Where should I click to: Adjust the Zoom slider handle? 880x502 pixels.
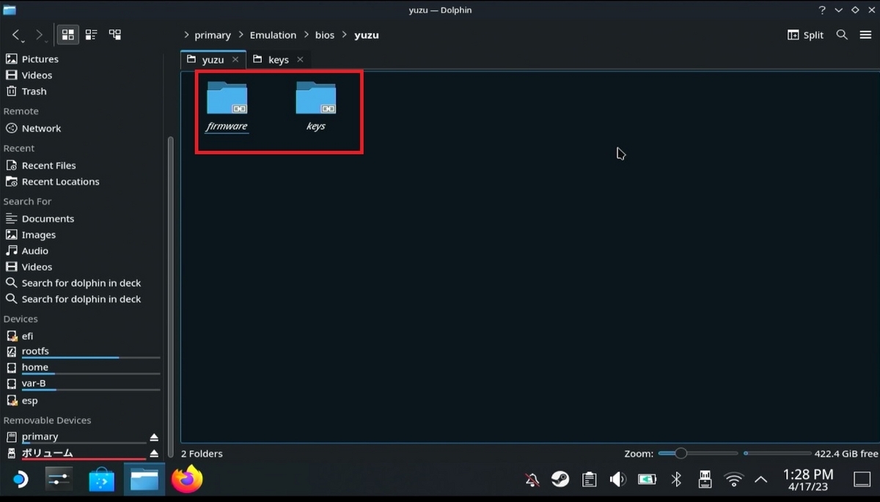[x=681, y=454]
